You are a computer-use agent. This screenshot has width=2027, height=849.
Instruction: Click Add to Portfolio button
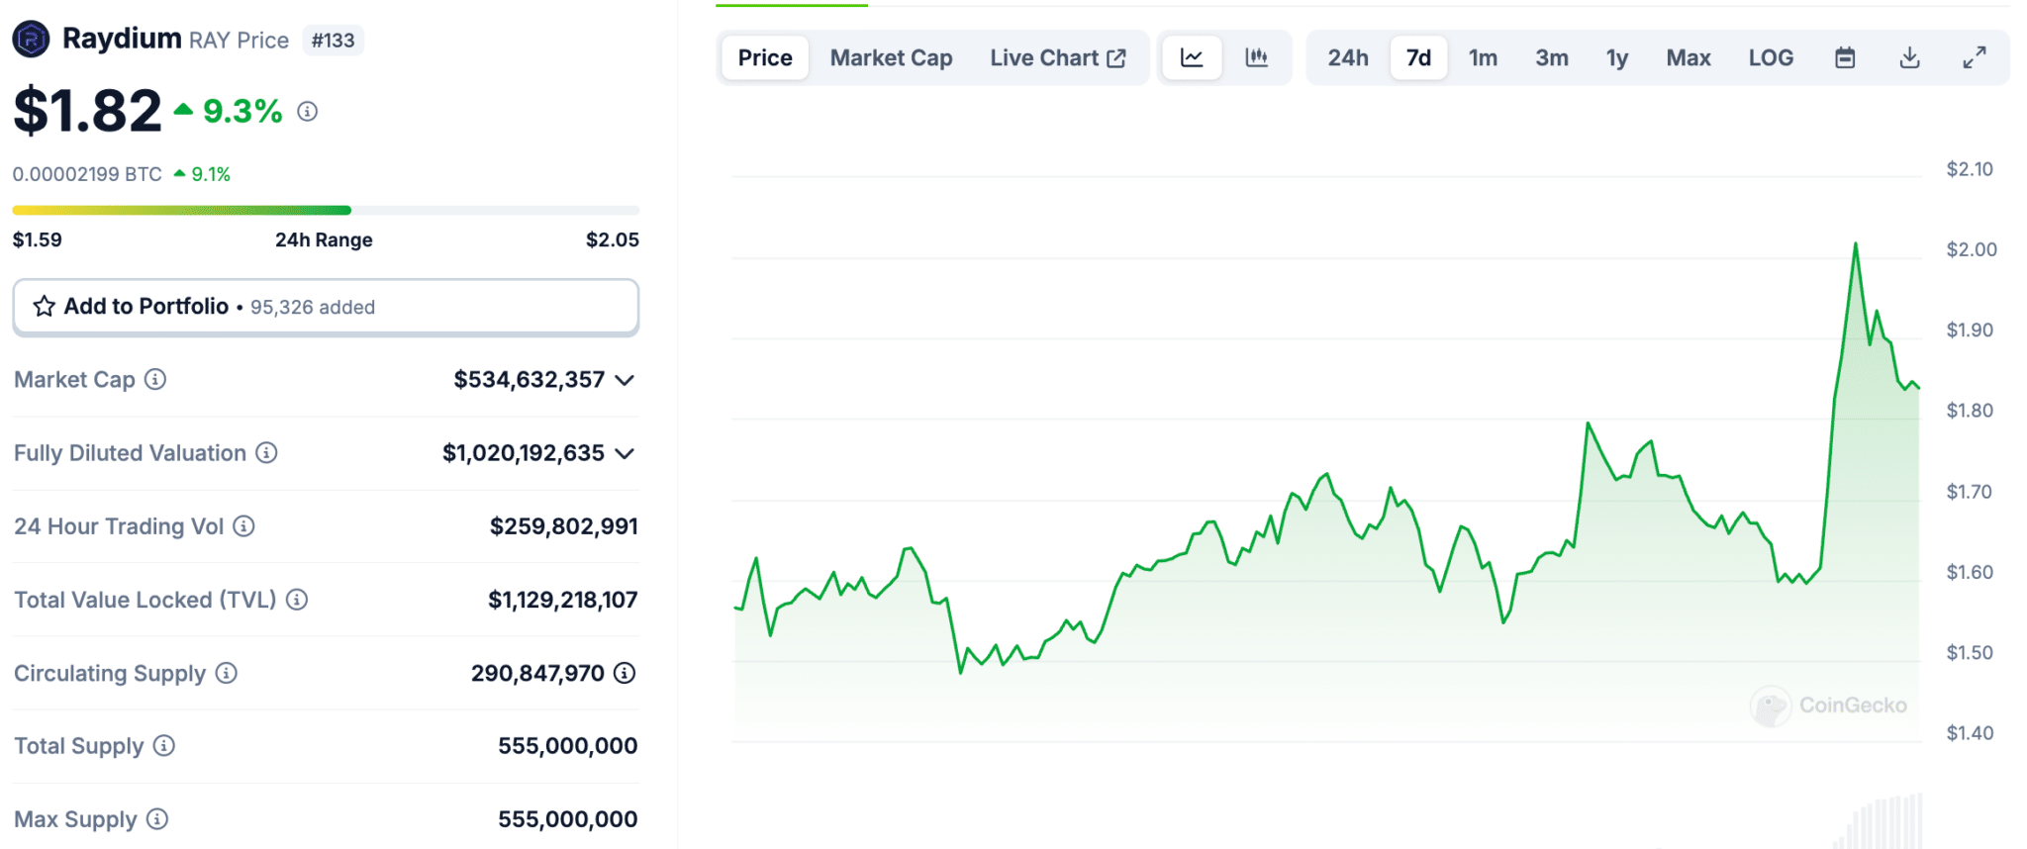click(x=326, y=307)
